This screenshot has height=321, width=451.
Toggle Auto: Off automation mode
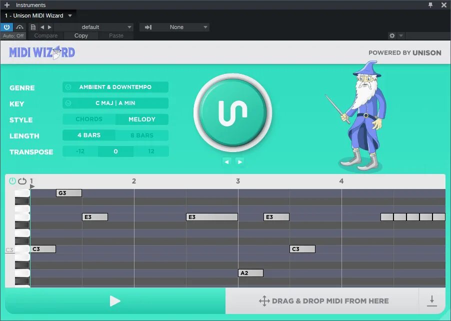[x=13, y=35]
